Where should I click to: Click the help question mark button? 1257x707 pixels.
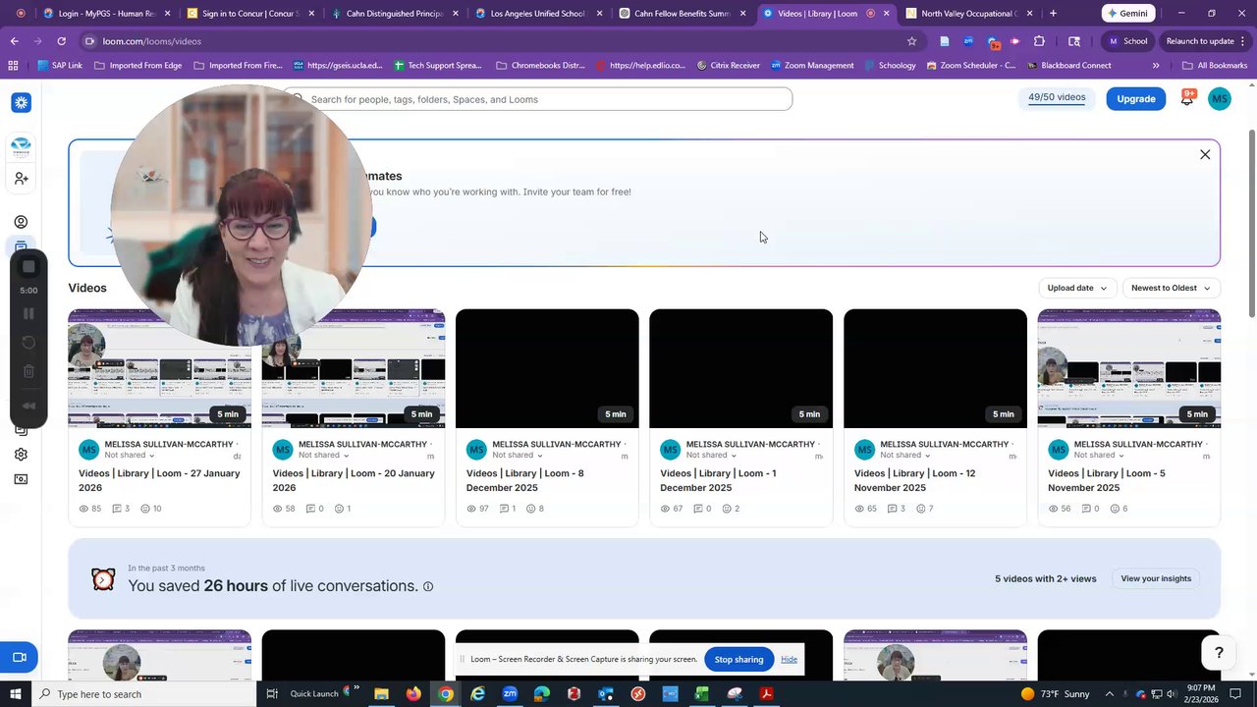pos(1219,652)
